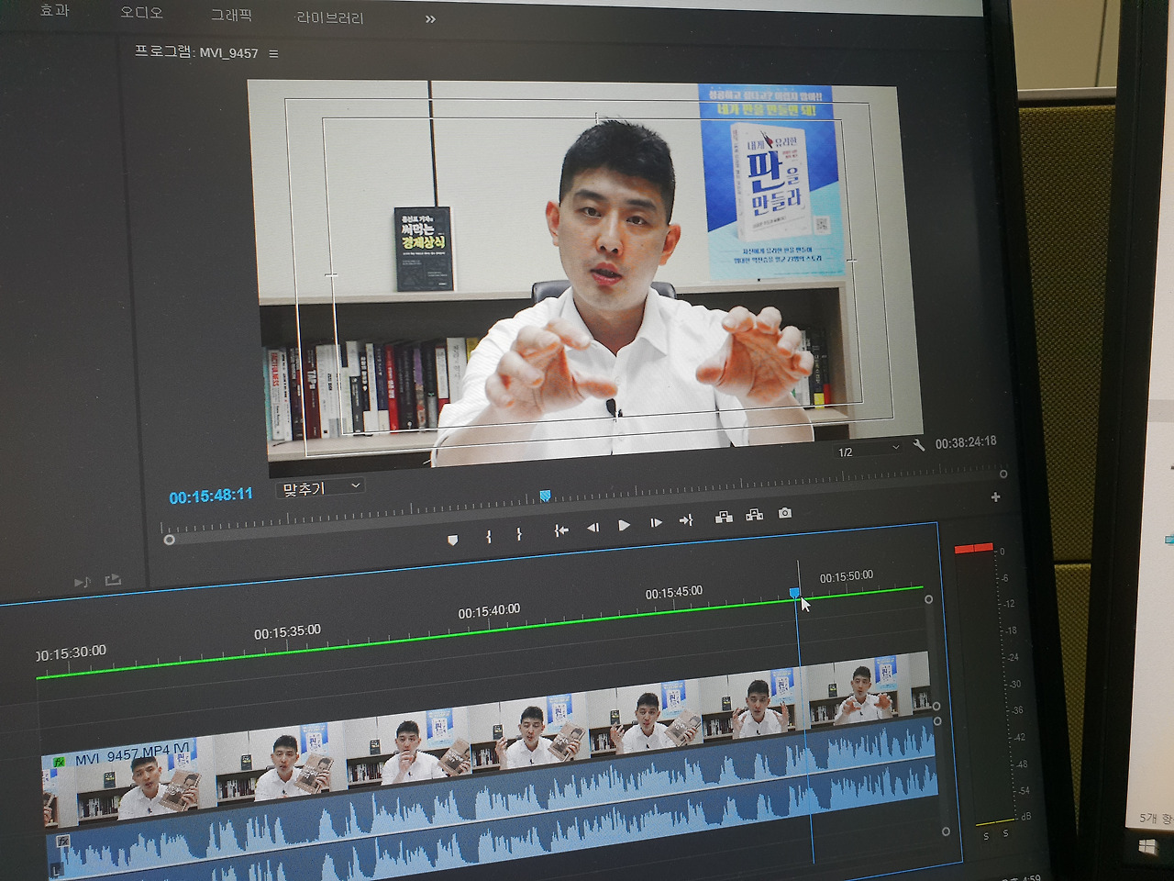This screenshot has height=881, width=1174.
Task: Click the timeline vertical scroll handle beside ruler
Action: pyautogui.click(x=928, y=599)
